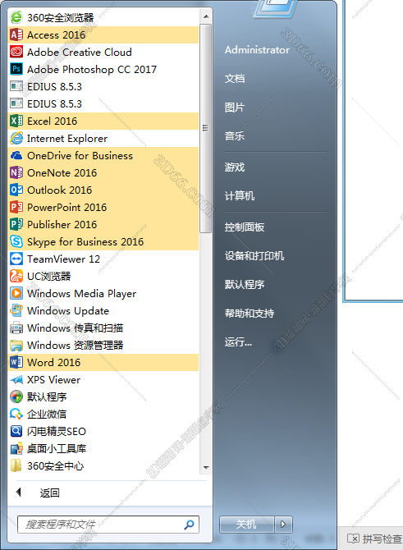Launch Outlook 2016 icon
403x550 pixels.
[x=16, y=190]
